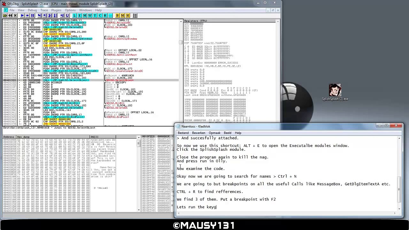Click the Pause execution toolbar icon
This screenshot has width=409, height=230.
(32, 16)
